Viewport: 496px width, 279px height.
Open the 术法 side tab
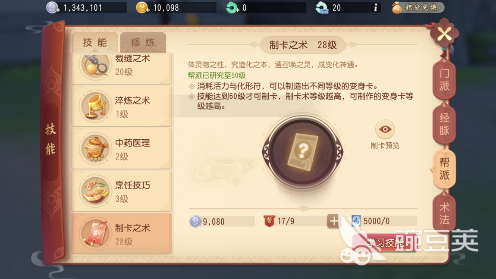pos(444,213)
